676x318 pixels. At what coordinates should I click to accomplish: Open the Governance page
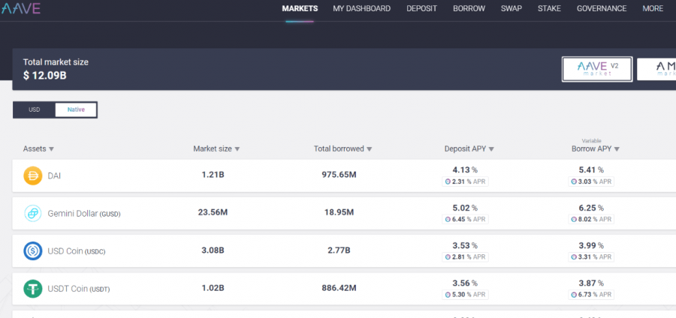[602, 8]
